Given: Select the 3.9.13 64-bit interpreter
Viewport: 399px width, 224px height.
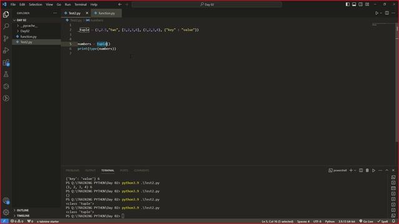Looking at the screenshot, I should [x=347, y=222].
